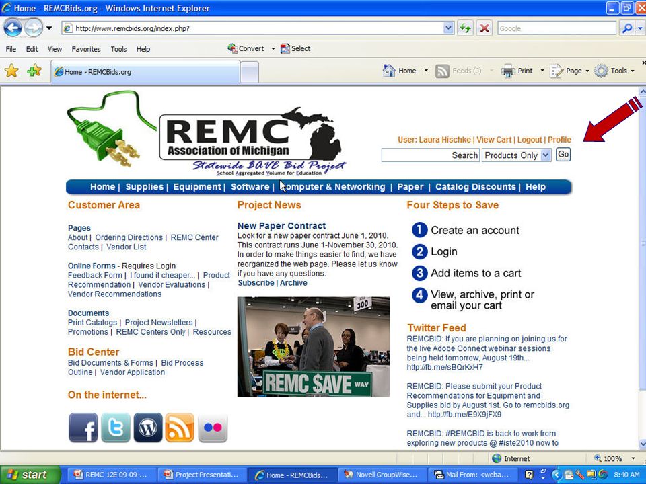Open the Vendor List link
The width and height of the screenshot is (646, 484).
pyautogui.click(x=127, y=247)
